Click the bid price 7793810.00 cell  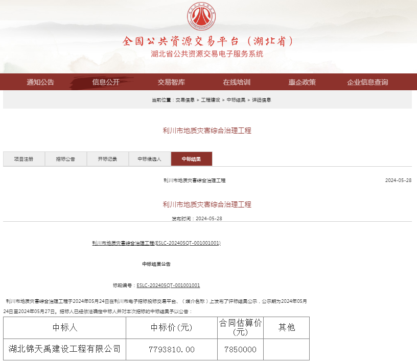(x=172, y=349)
